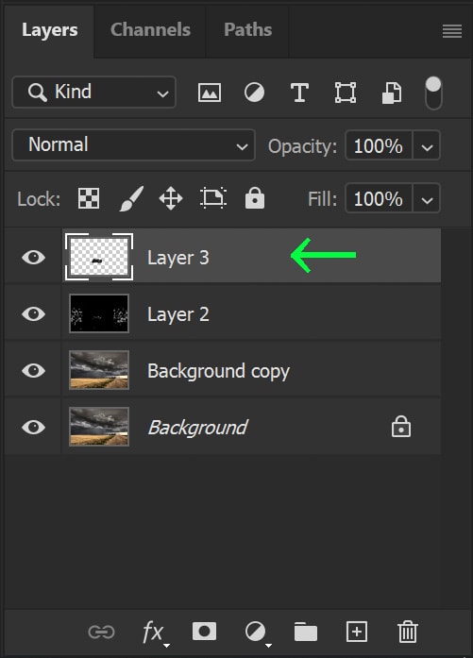This screenshot has height=658, width=473.
Task: Filter for adjustment layers icon
Action: click(254, 93)
